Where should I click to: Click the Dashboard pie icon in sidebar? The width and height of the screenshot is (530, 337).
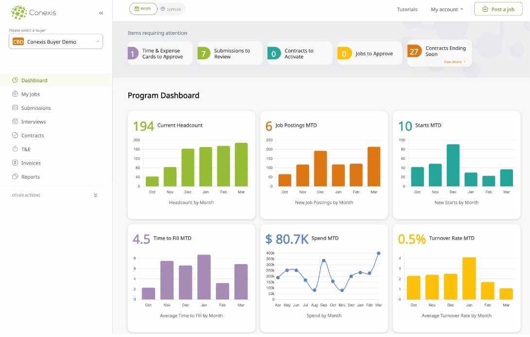click(15, 81)
